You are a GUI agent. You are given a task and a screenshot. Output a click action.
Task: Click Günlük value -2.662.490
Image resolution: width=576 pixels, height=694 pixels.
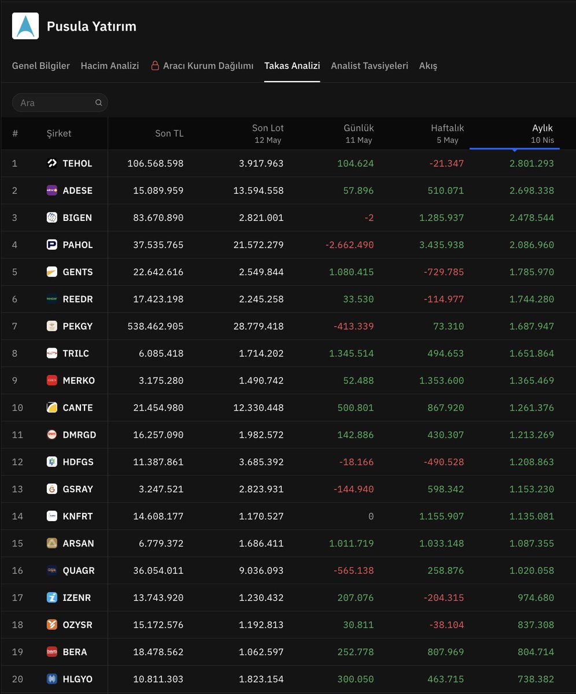pyautogui.click(x=349, y=245)
